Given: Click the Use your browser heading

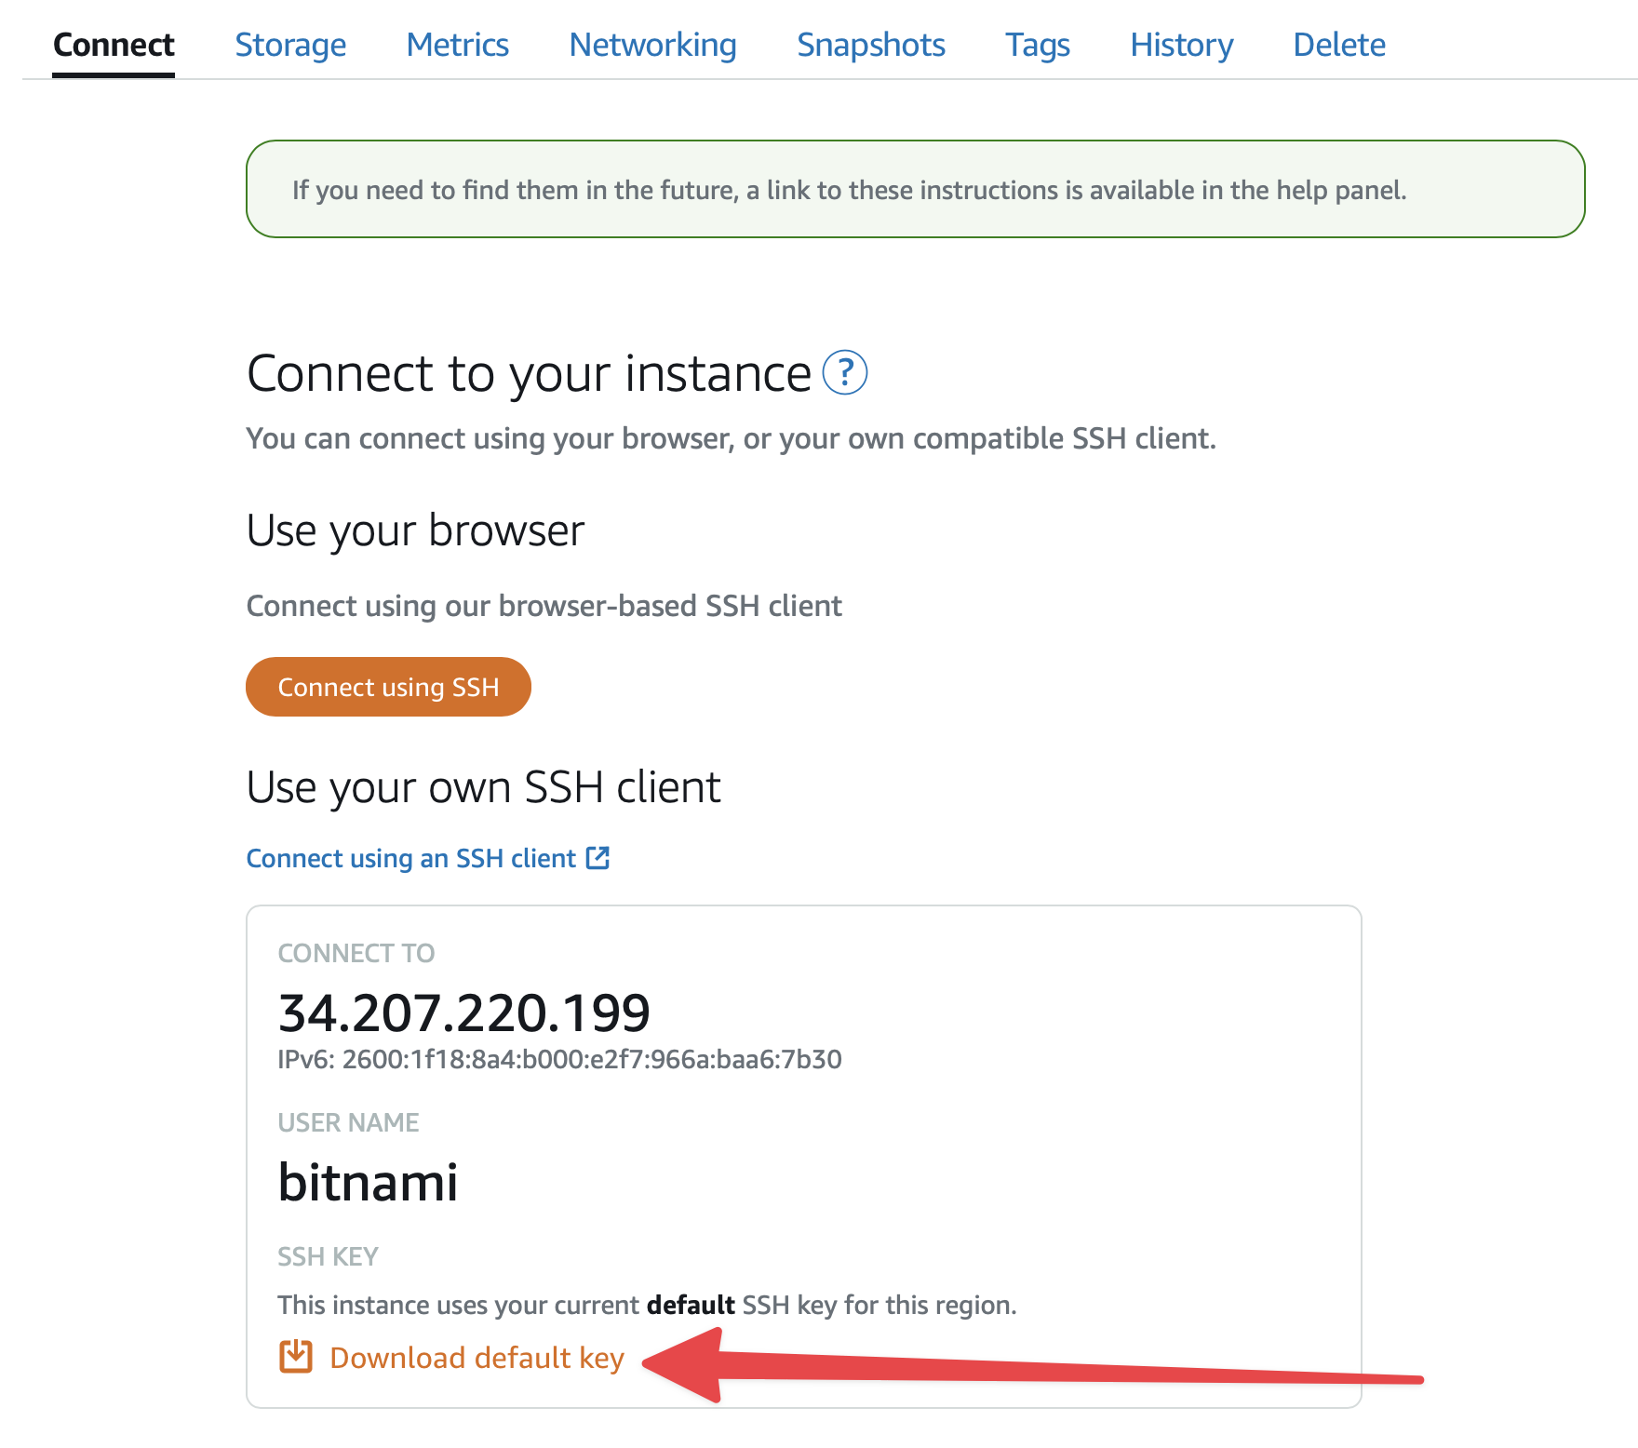Looking at the screenshot, I should 415,530.
